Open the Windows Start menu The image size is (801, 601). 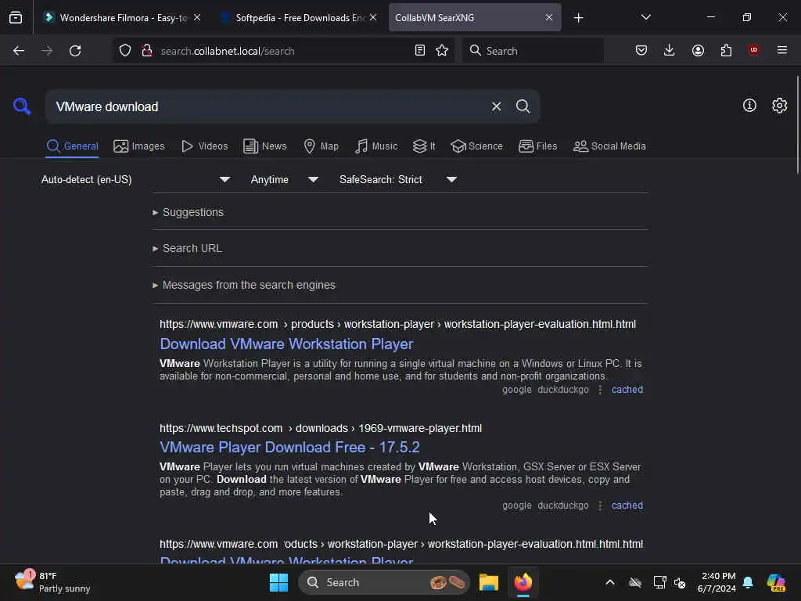[278, 582]
